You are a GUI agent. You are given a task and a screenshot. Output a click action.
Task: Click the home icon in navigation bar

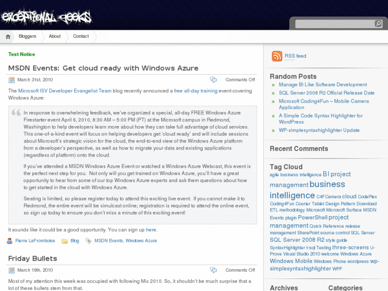point(8,37)
